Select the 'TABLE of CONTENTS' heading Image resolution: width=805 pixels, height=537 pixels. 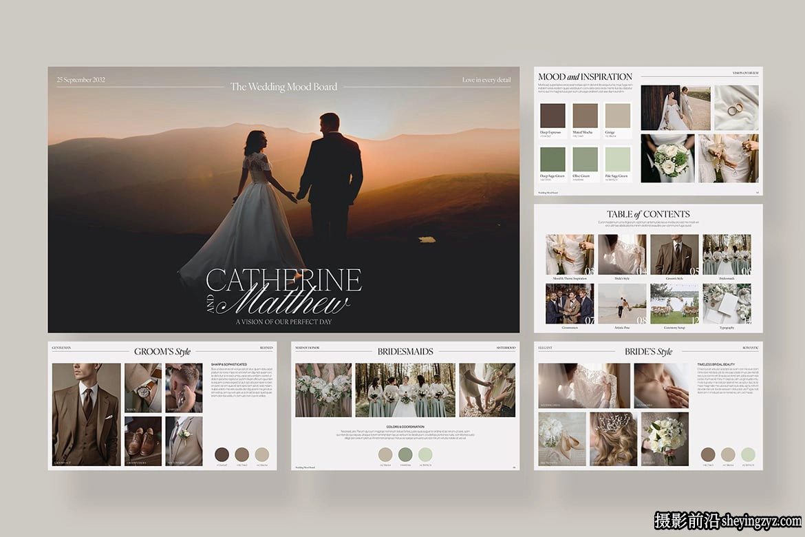648,214
